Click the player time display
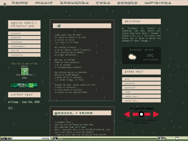The image size is (188, 141). [x=56, y=139]
